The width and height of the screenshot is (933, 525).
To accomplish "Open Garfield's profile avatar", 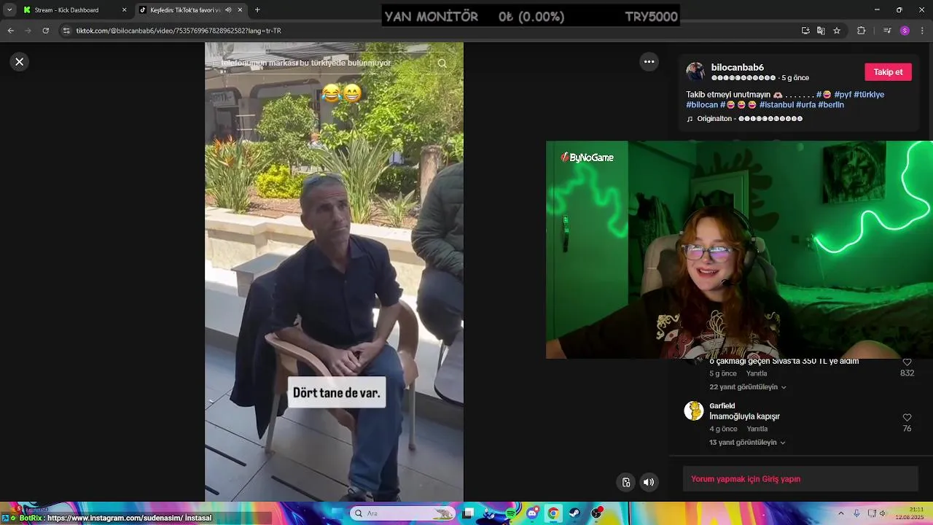I will (x=693, y=411).
